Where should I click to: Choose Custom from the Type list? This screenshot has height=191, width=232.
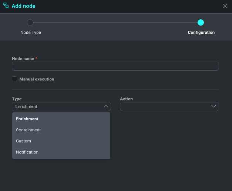61,141
